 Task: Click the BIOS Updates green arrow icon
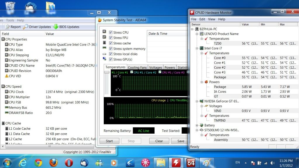(56, 27)
